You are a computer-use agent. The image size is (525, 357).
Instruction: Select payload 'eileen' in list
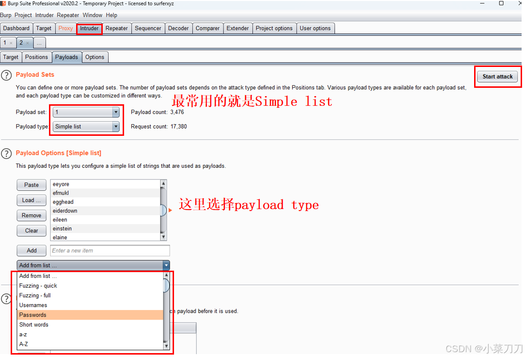click(106, 220)
